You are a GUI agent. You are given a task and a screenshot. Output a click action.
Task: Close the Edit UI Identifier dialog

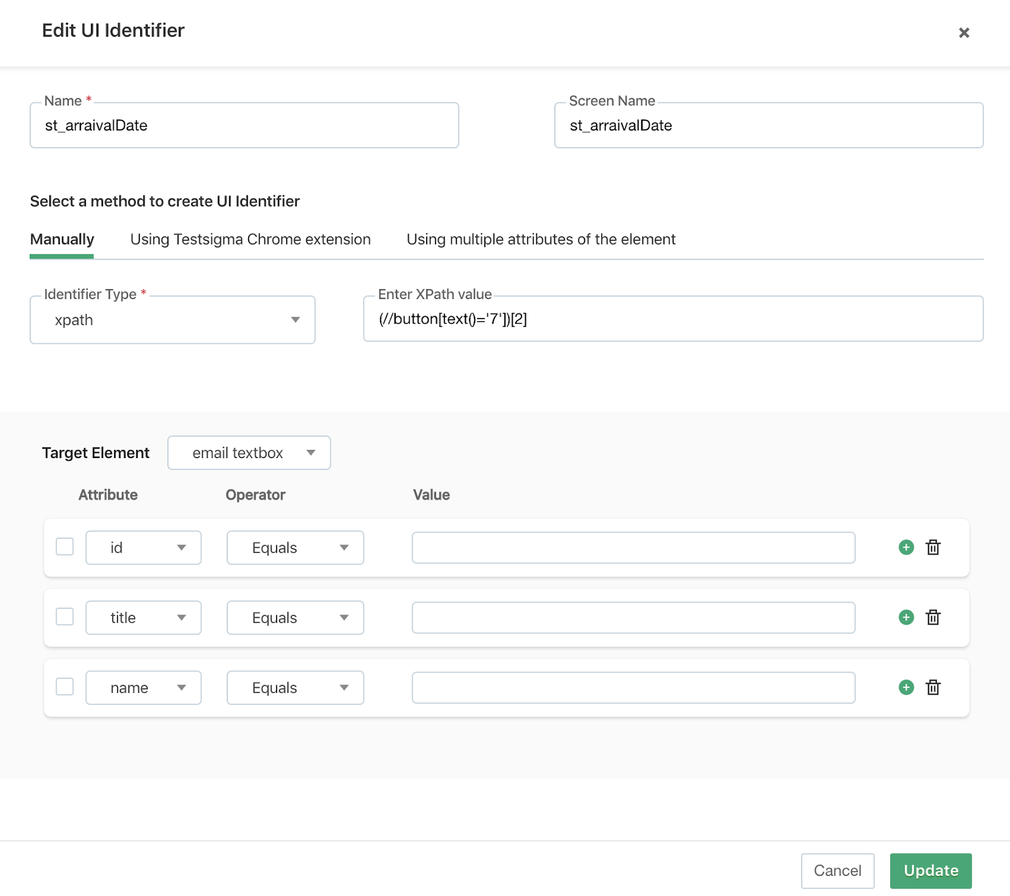click(963, 33)
